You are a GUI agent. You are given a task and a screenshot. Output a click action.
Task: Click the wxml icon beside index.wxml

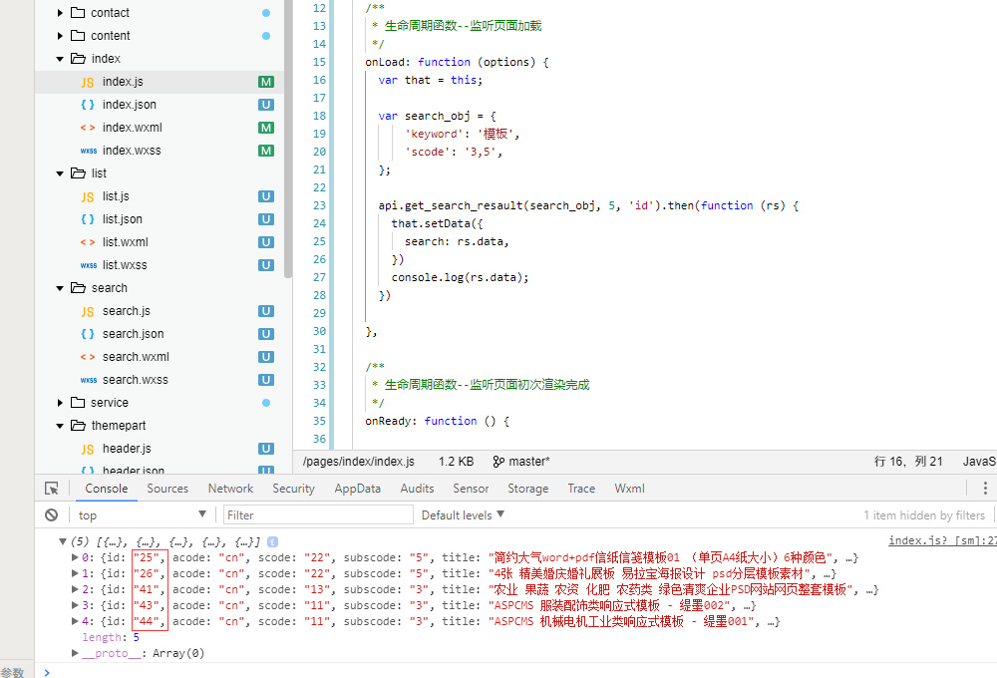(88, 128)
